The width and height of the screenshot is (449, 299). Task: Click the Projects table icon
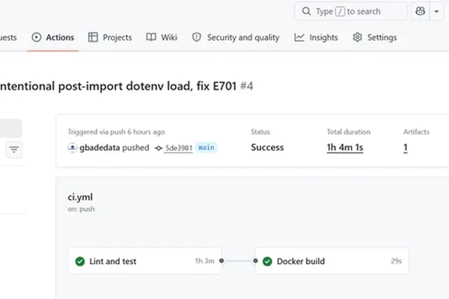93,37
